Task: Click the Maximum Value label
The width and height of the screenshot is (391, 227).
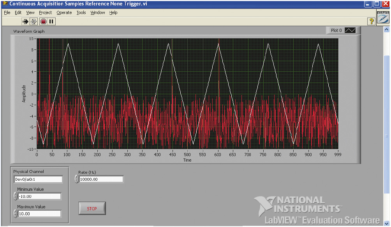Action: [x=31, y=207]
